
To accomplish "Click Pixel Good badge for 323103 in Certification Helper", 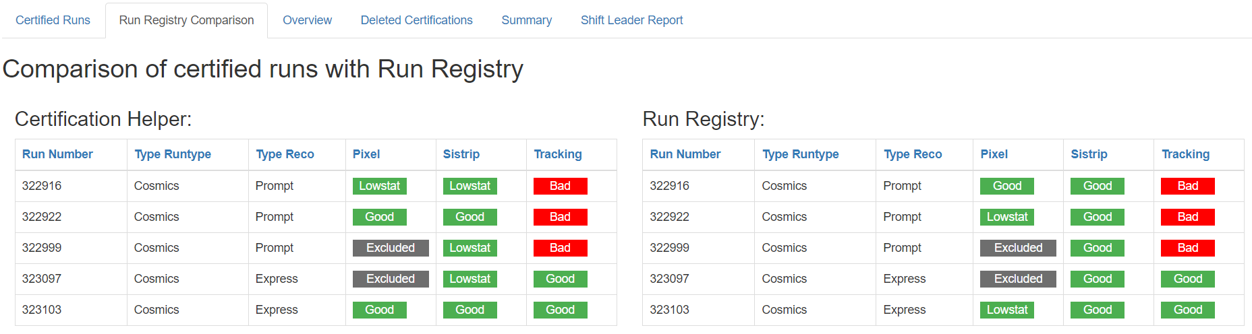I will click(x=380, y=310).
